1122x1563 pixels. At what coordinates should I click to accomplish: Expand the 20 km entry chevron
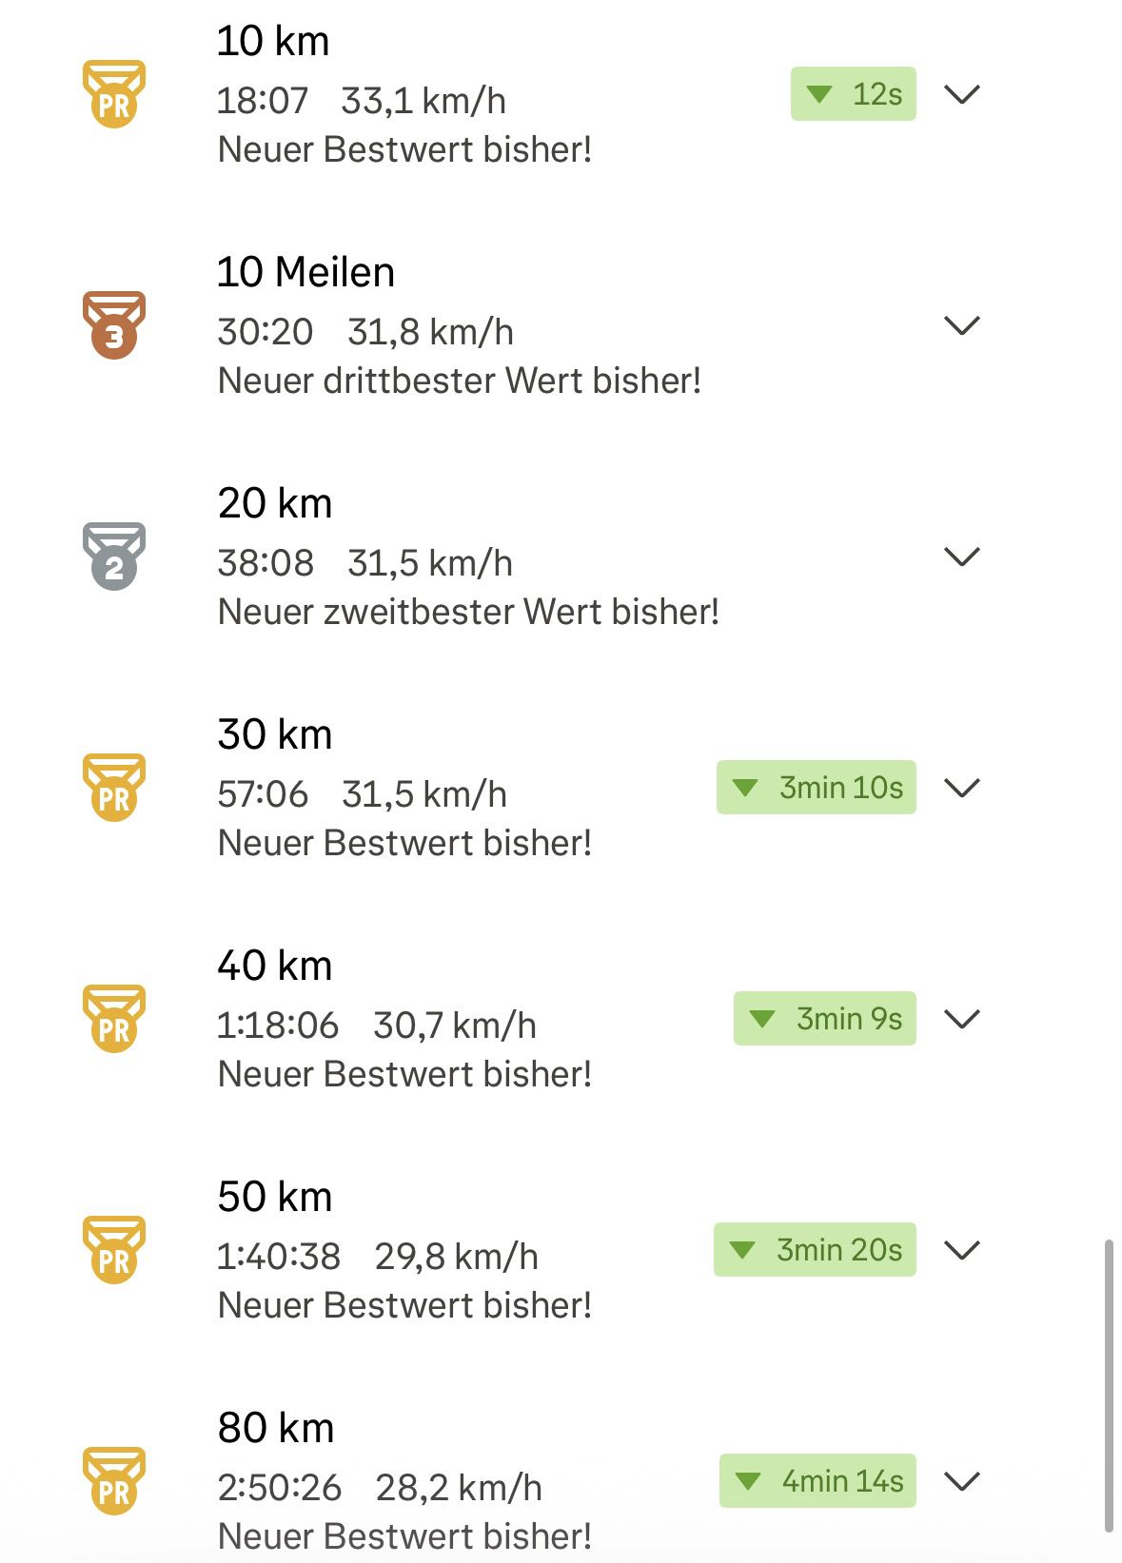pyautogui.click(x=962, y=557)
